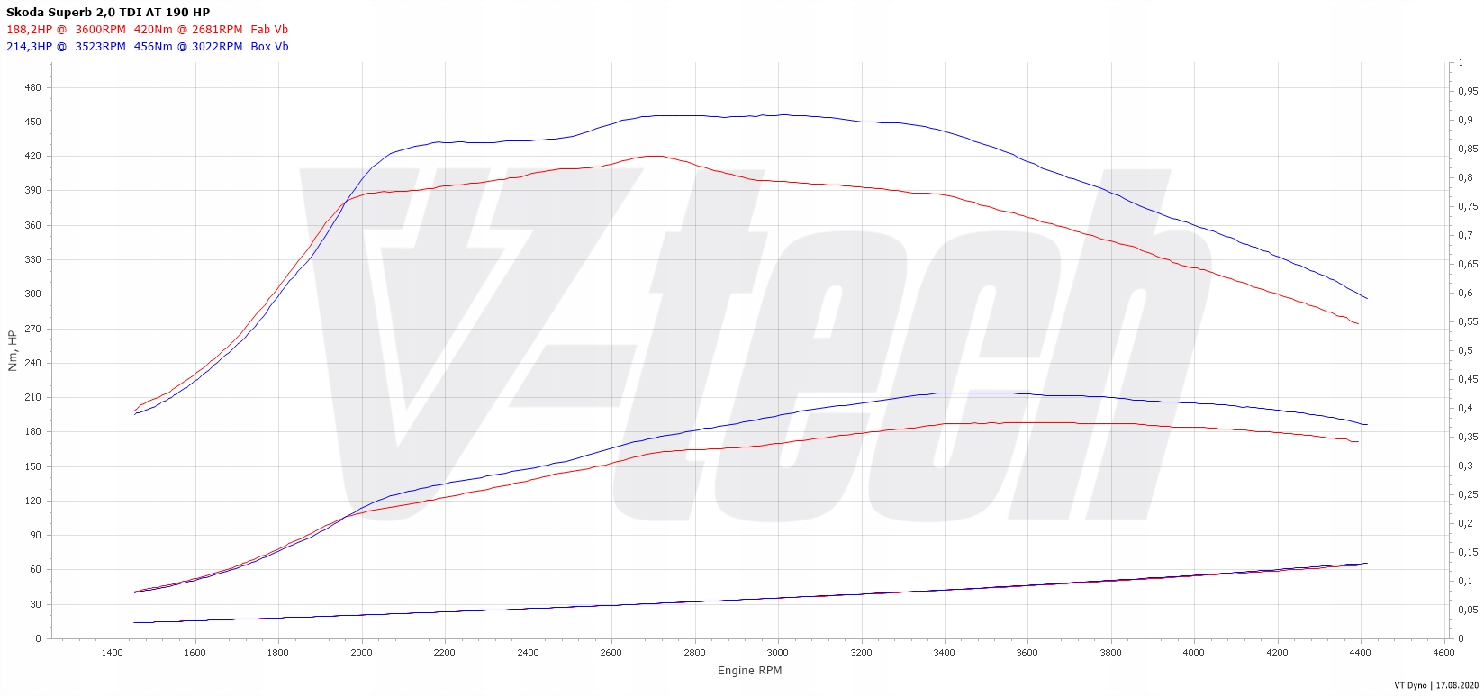Select the blue 'Box Vb' legend line
Image resolution: width=1484 pixels, height=696 pixels.
click(x=148, y=47)
